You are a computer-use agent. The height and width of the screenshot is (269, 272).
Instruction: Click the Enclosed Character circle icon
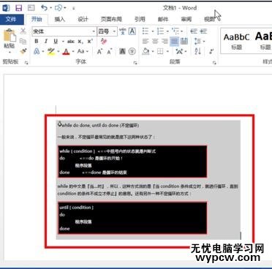point(132,51)
